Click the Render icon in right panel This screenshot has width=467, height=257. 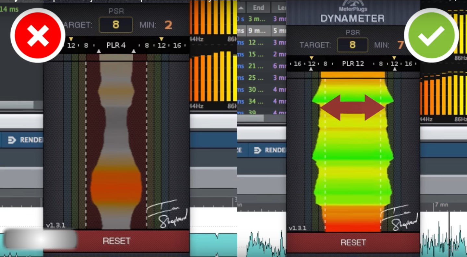pyautogui.click(x=257, y=150)
